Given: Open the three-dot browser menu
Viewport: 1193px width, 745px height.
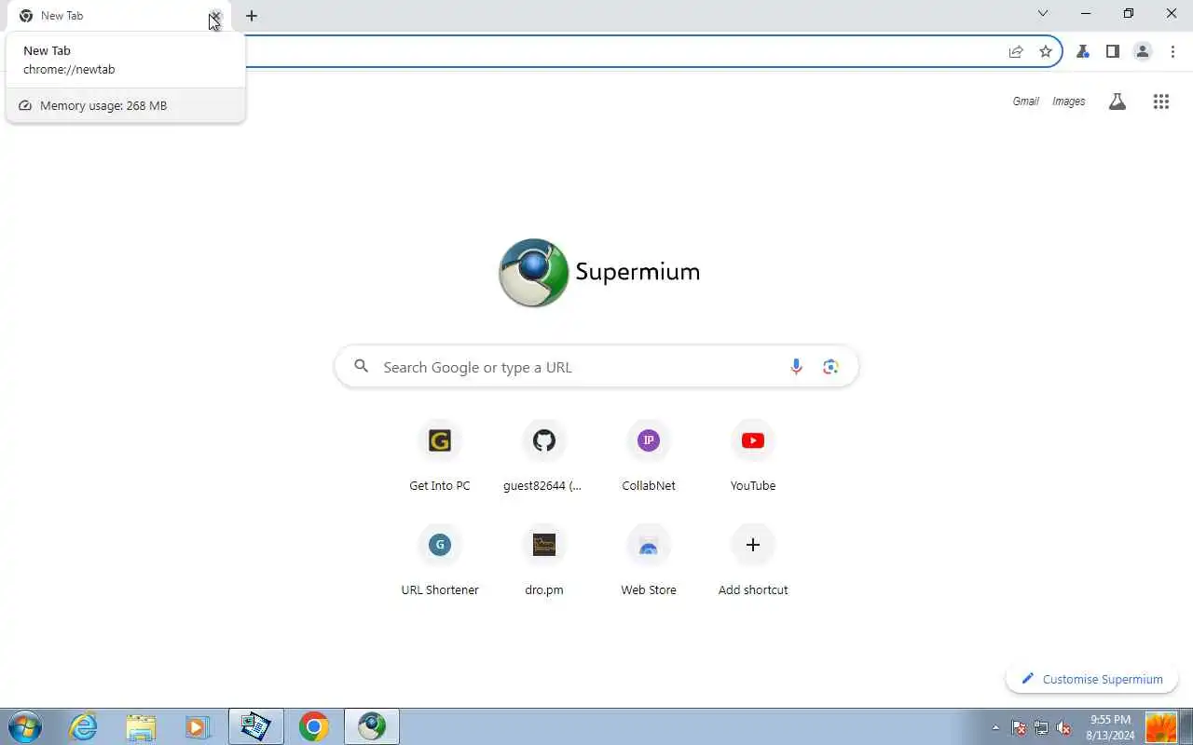Looking at the screenshot, I should (x=1172, y=51).
